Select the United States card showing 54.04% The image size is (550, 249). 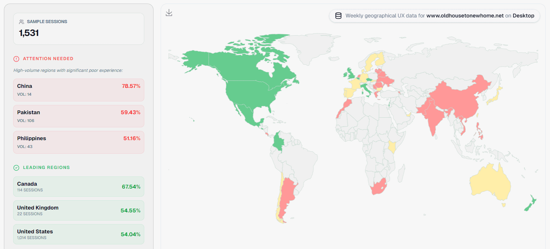(78, 234)
